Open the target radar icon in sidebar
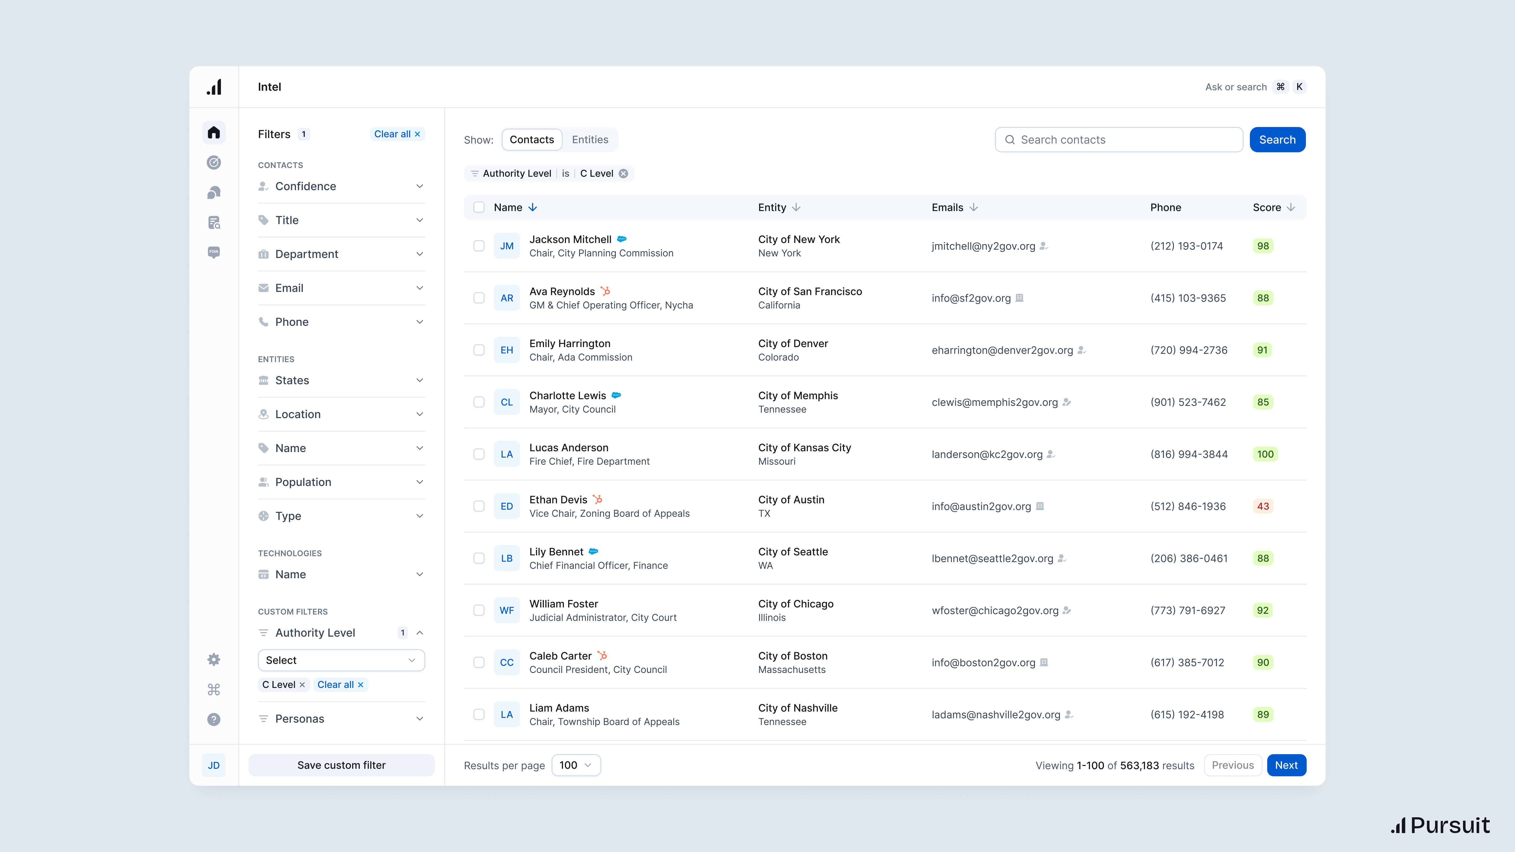 click(x=214, y=162)
